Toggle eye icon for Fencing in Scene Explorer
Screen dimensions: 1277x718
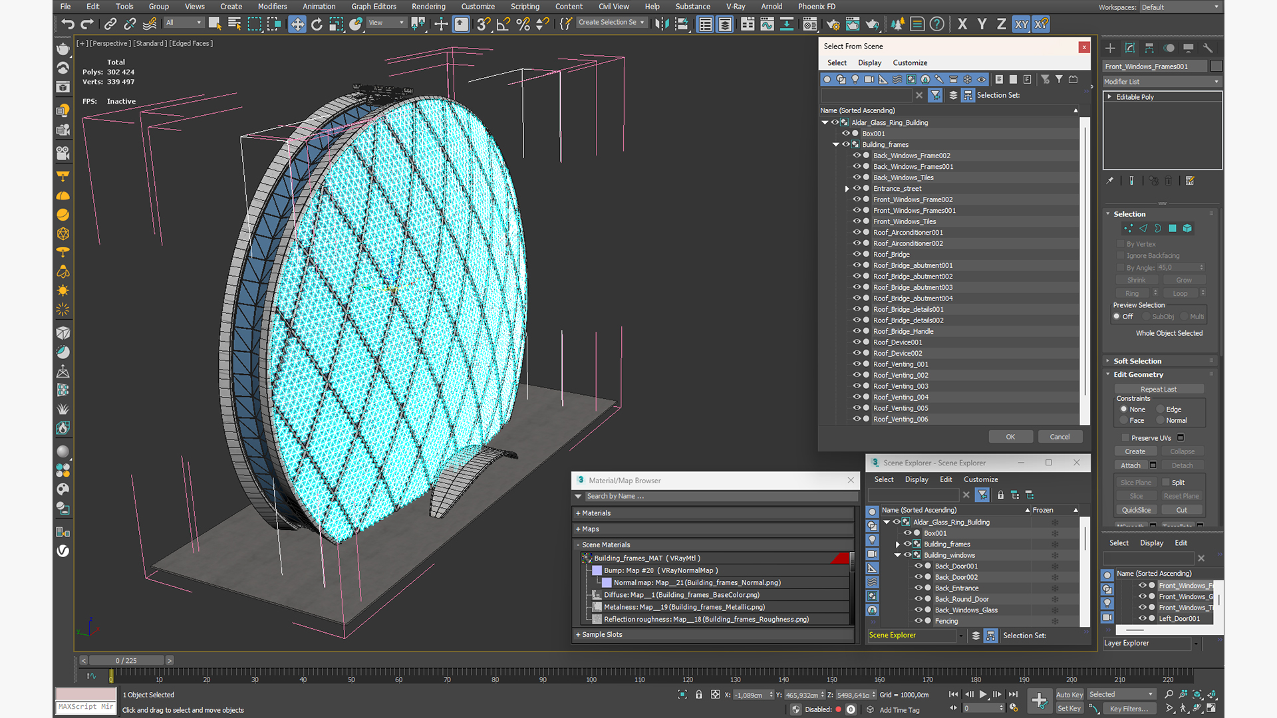[919, 622]
